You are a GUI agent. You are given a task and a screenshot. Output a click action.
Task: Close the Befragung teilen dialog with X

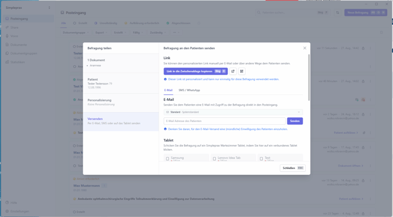[x=304, y=48]
